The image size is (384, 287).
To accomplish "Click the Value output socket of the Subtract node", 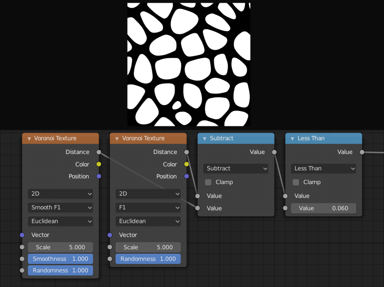I will coord(274,152).
